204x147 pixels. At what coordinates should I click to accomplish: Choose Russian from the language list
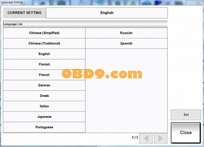pos(126,33)
